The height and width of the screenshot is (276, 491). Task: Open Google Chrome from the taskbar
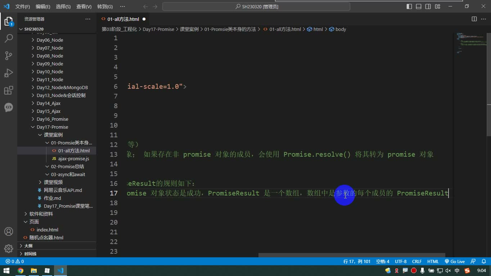[21, 271]
